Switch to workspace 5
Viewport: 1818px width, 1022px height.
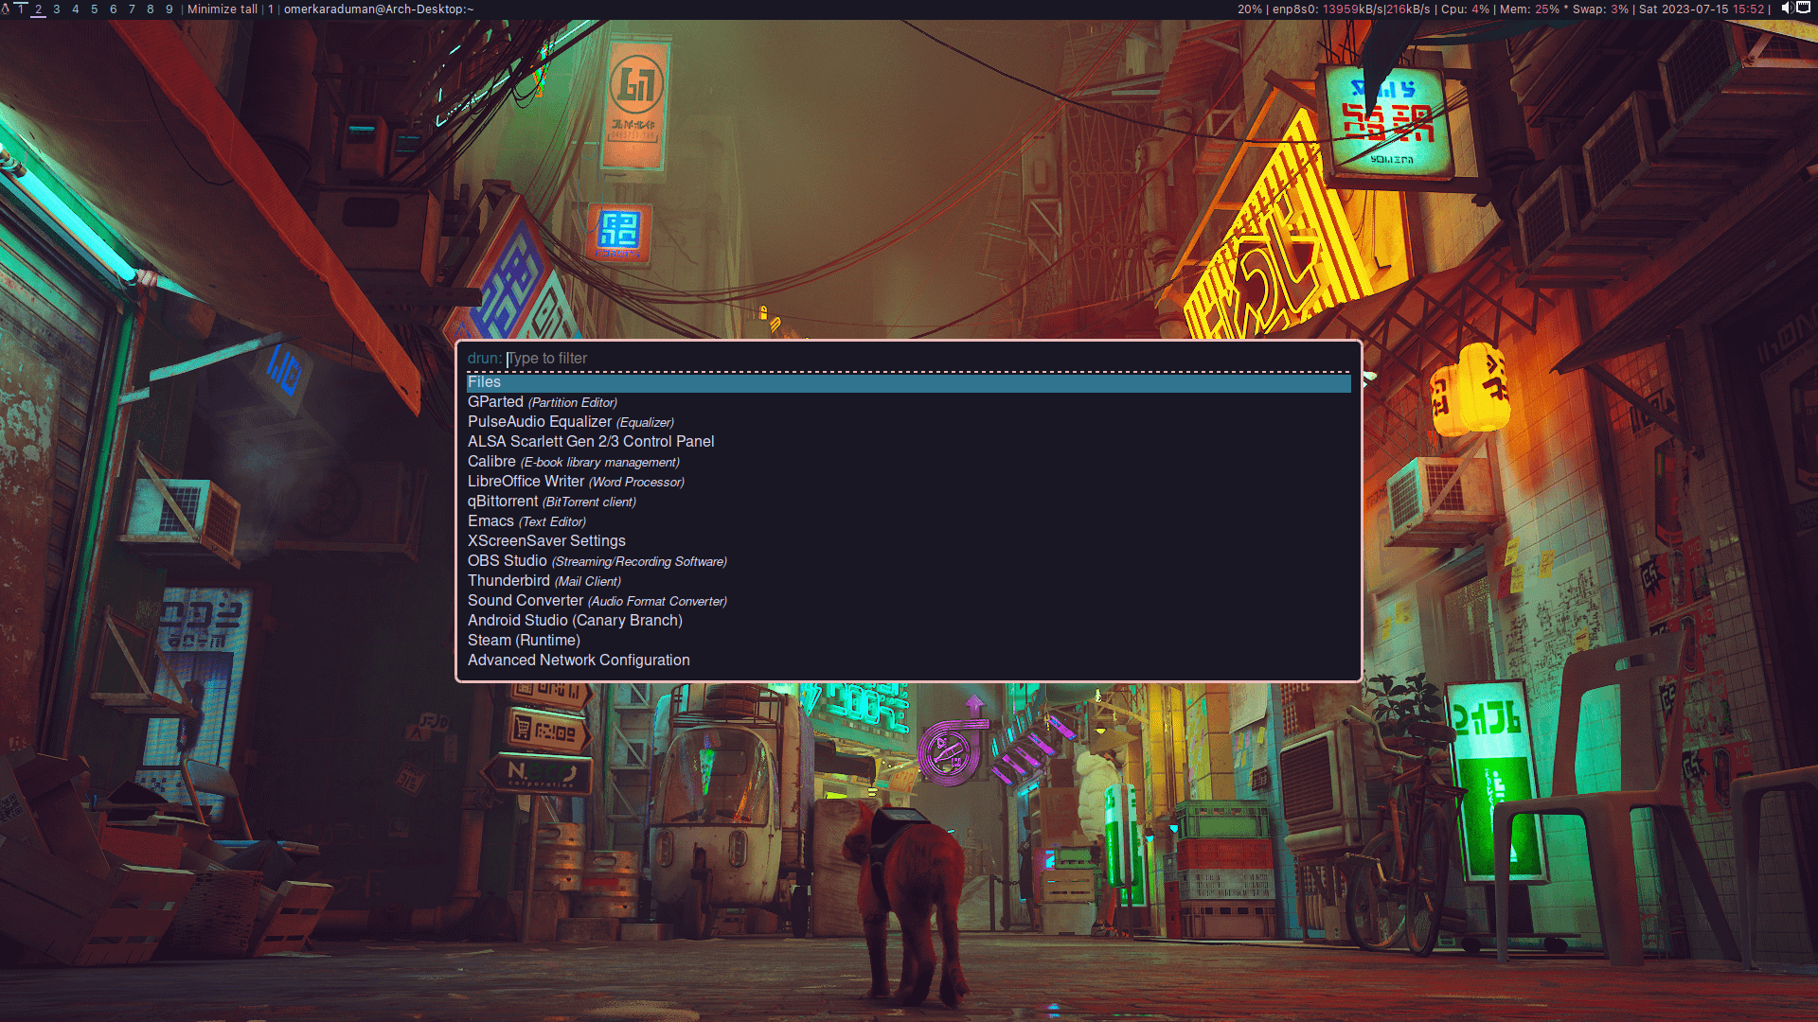95,9
